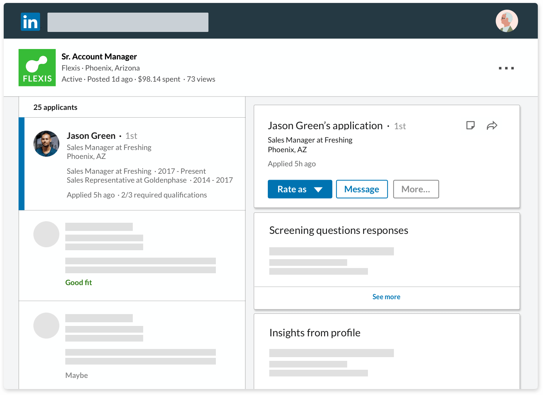
Task: Click the Maybe rating label
Action: 76,375
